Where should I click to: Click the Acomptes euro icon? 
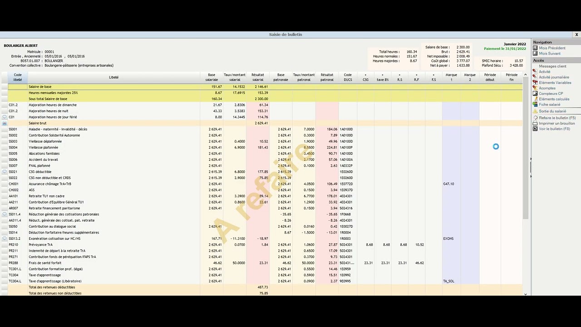tap(535, 88)
